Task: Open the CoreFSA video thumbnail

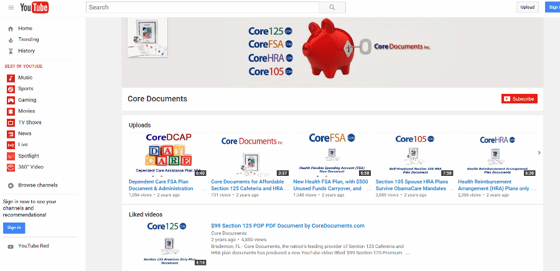Action: click(x=332, y=154)
